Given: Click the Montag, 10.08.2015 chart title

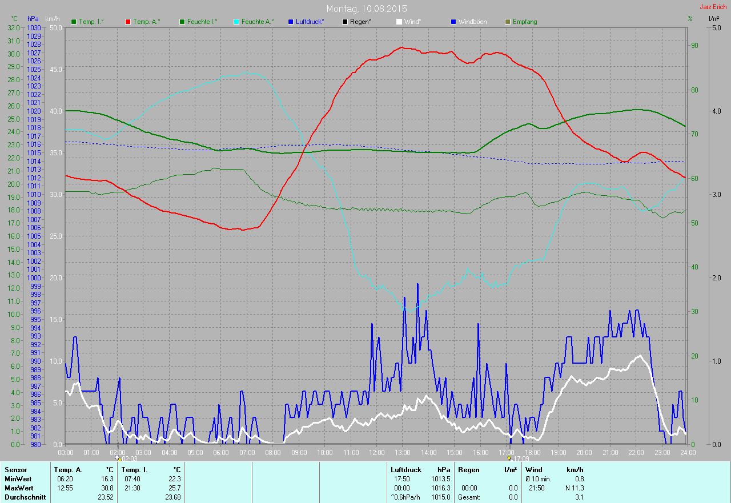Looking at the screenshot, I should tap(367, 9).
